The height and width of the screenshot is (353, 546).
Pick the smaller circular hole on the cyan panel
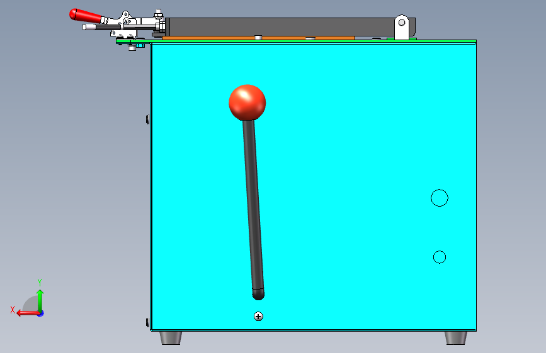(440, 257)
